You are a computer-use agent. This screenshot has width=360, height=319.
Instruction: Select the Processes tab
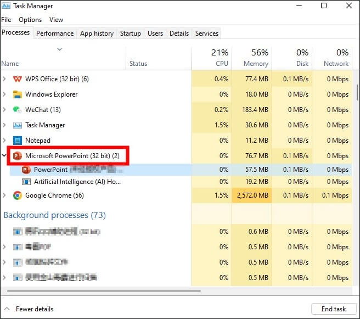[16, 32]
